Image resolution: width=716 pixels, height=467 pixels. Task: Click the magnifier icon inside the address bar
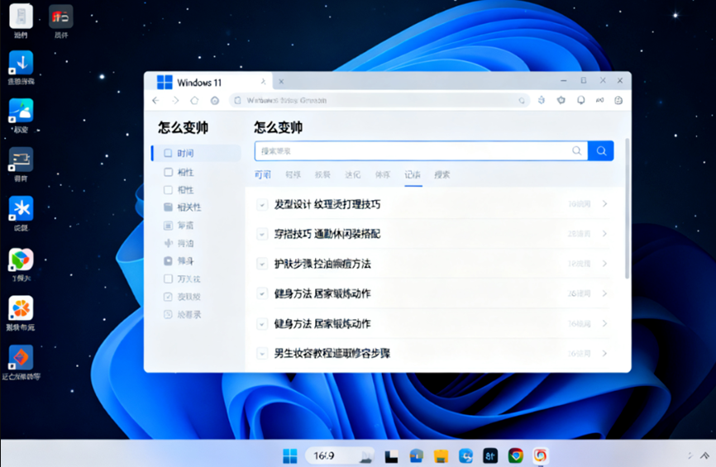coord(522,101)
